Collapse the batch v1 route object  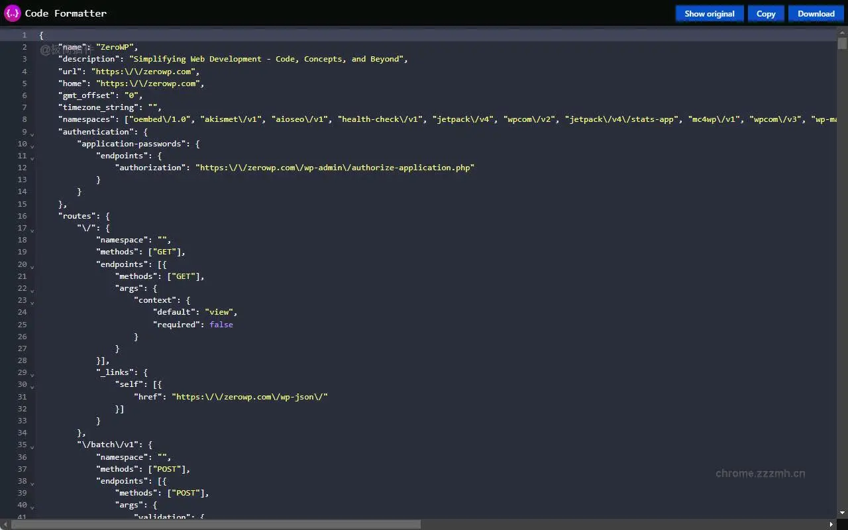(x=31, y=447)
